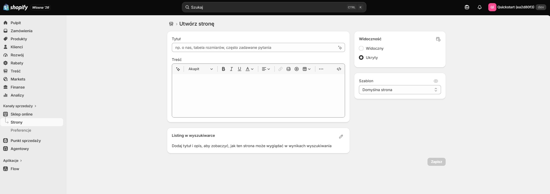Click the insert link icon
Image resolution: width=550 pixels, height=194 pixels.
click(280, 69)
